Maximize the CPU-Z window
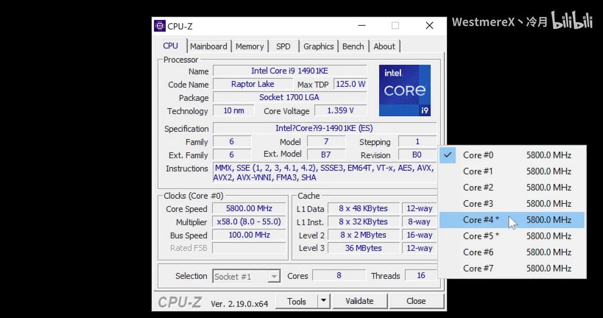 pos(395,26)
